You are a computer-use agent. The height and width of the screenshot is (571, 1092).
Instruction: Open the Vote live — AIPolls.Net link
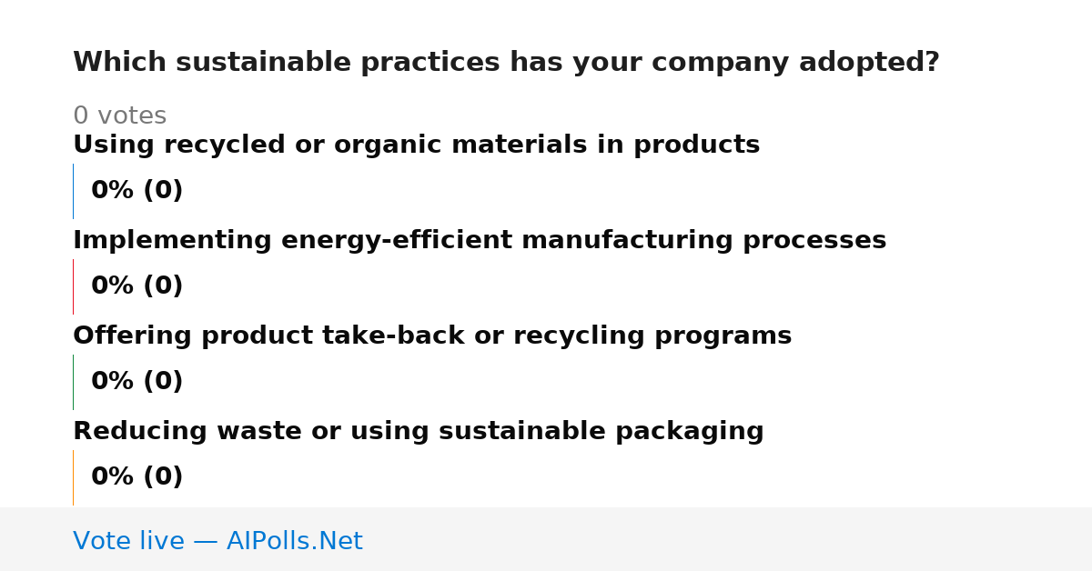click(217, 541)
